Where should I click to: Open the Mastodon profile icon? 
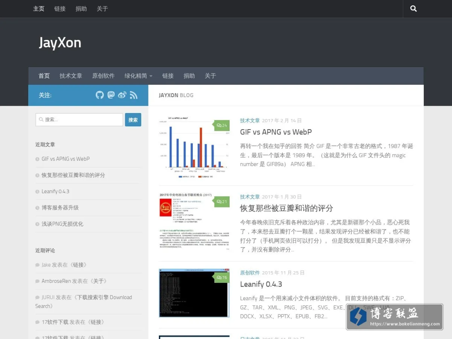pyautogui.click(x=111, y=95)
